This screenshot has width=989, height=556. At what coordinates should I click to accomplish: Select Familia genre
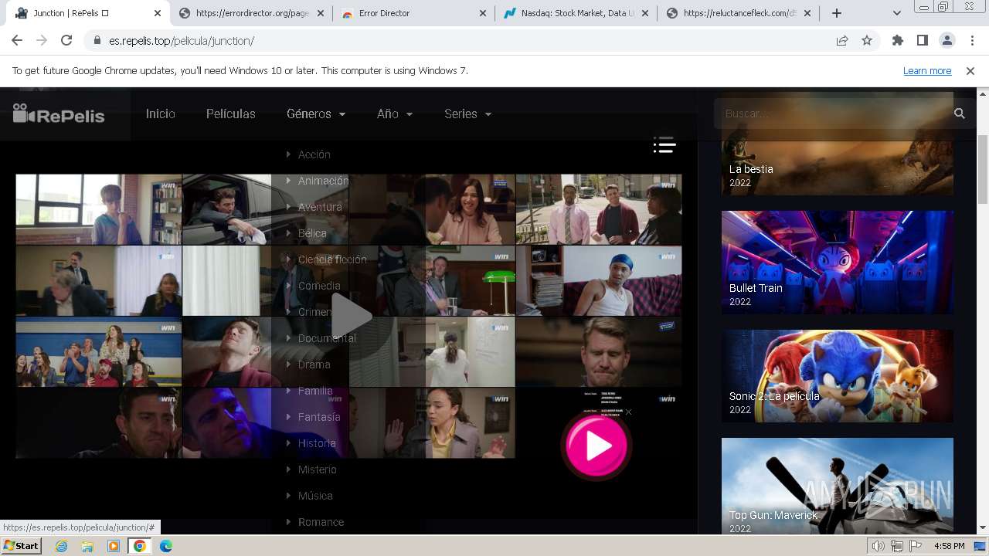coord(315,391)
